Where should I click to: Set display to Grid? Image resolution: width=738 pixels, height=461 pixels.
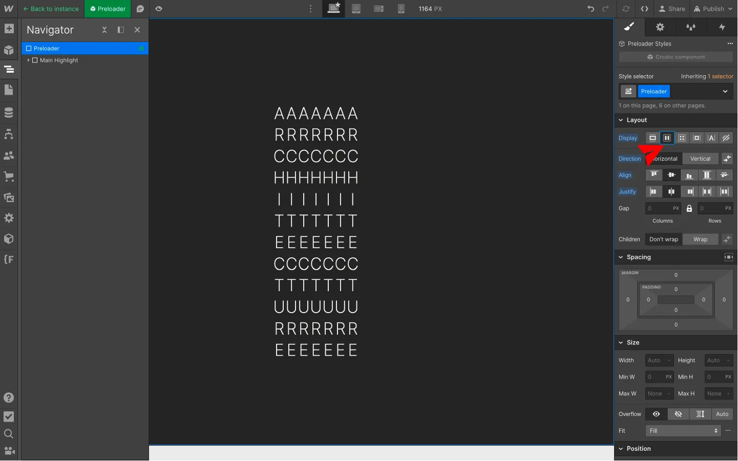click(x=682, y=138)
